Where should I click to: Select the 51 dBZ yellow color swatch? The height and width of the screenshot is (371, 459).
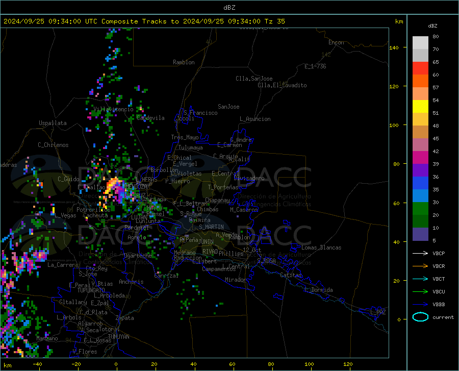coord(420,107)
